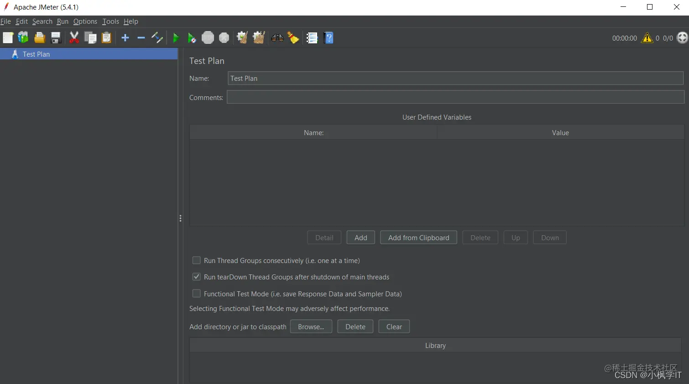Click the Shutdown test icon
This screenshot has width=689, height=384.
point(224,38)
